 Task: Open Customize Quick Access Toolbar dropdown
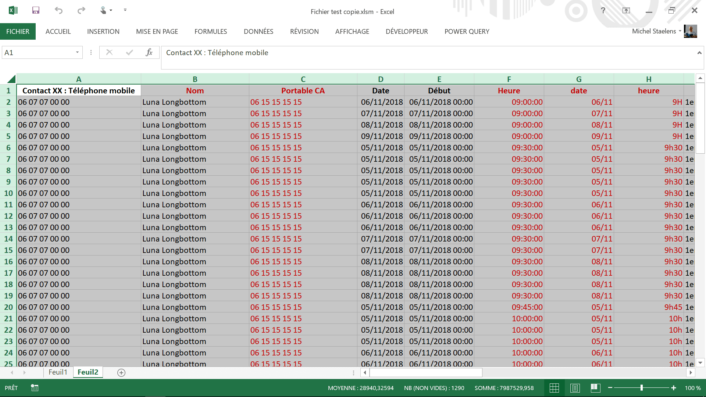pyautogui.click(x=125, y=10)
